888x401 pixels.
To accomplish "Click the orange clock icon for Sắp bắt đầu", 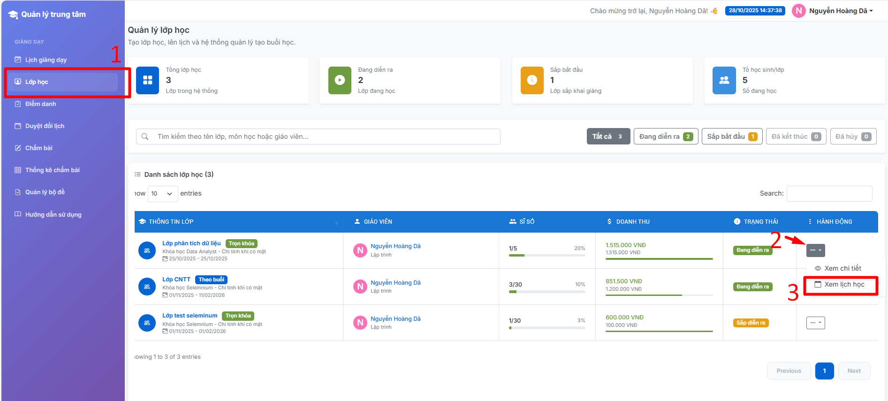I will [532, 80].
